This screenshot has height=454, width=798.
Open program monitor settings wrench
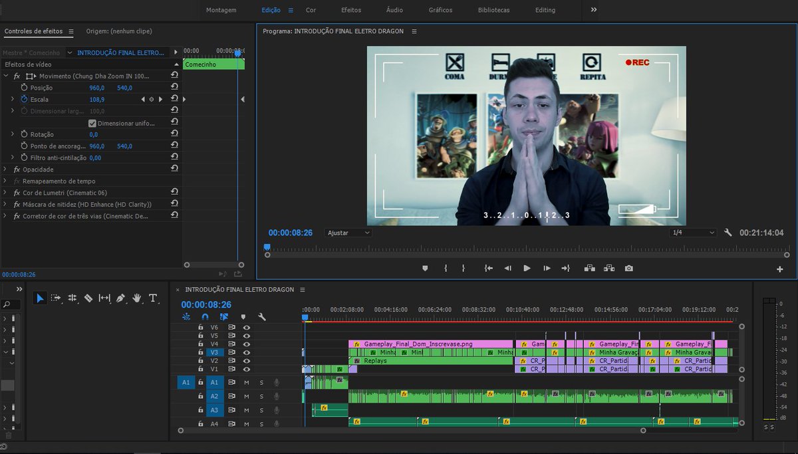coord(728,233)
